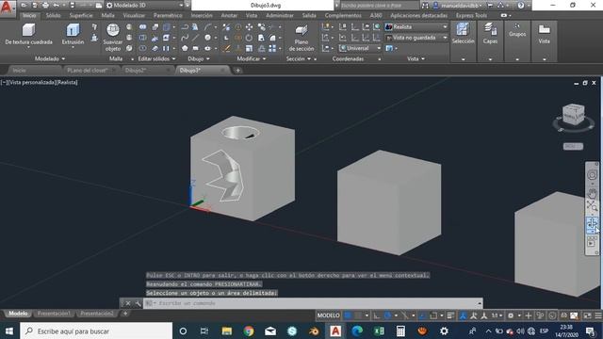The width and height of the screenshot is (603, 339).
Task: Click the customize wrench icon on command line
Action: tap(139, 303)
